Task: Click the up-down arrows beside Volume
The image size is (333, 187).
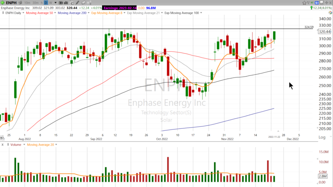Action: point(8,145)
